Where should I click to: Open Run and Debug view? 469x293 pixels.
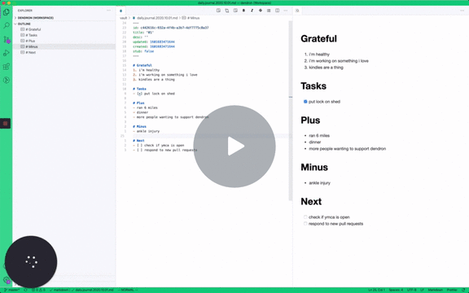(7, 53)
